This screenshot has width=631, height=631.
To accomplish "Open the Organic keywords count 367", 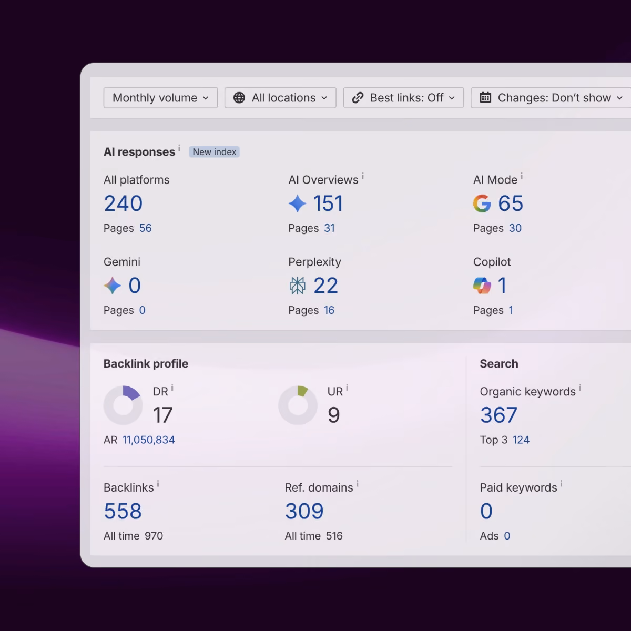I will [499, 415].
